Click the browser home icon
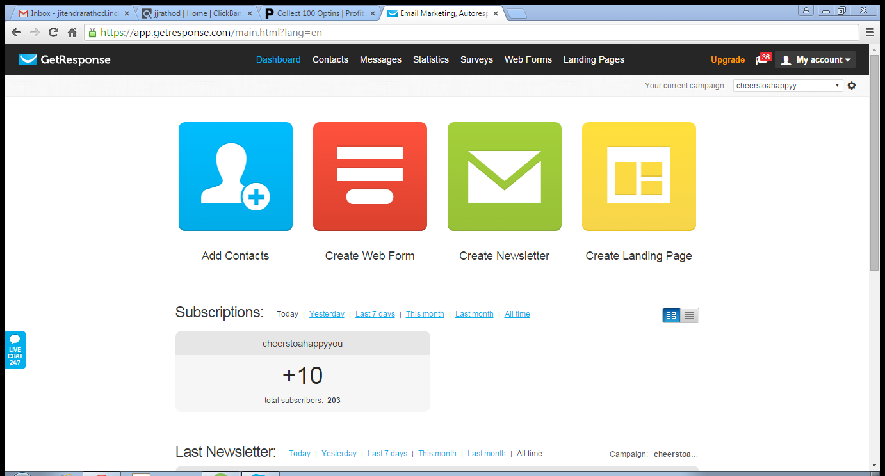 [x=72, y=33]
